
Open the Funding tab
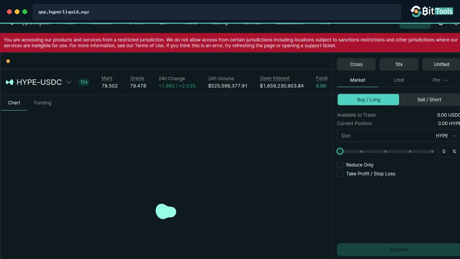click(x=43, y=103)
